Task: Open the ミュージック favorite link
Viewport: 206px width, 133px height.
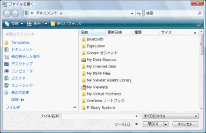Action: (x=22, y=85)
